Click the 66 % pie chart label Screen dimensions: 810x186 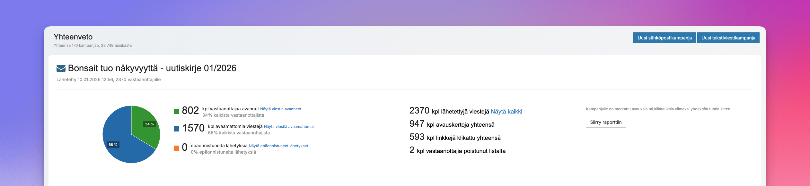pyautogui.click(x=113, y=145)
